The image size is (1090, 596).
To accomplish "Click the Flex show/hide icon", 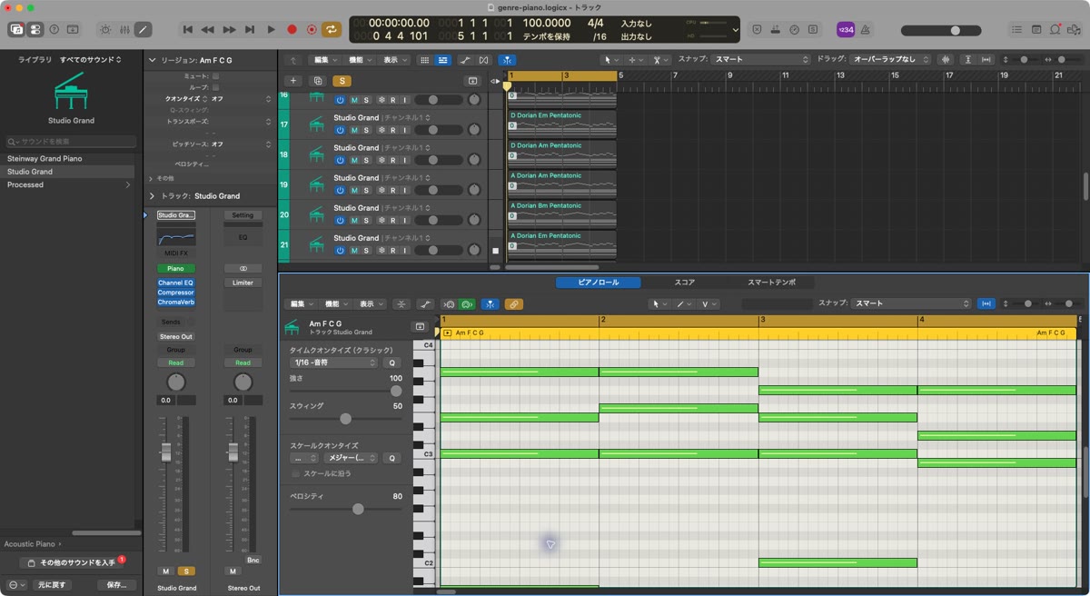I will pyautogui.click(x=483, y=60).
